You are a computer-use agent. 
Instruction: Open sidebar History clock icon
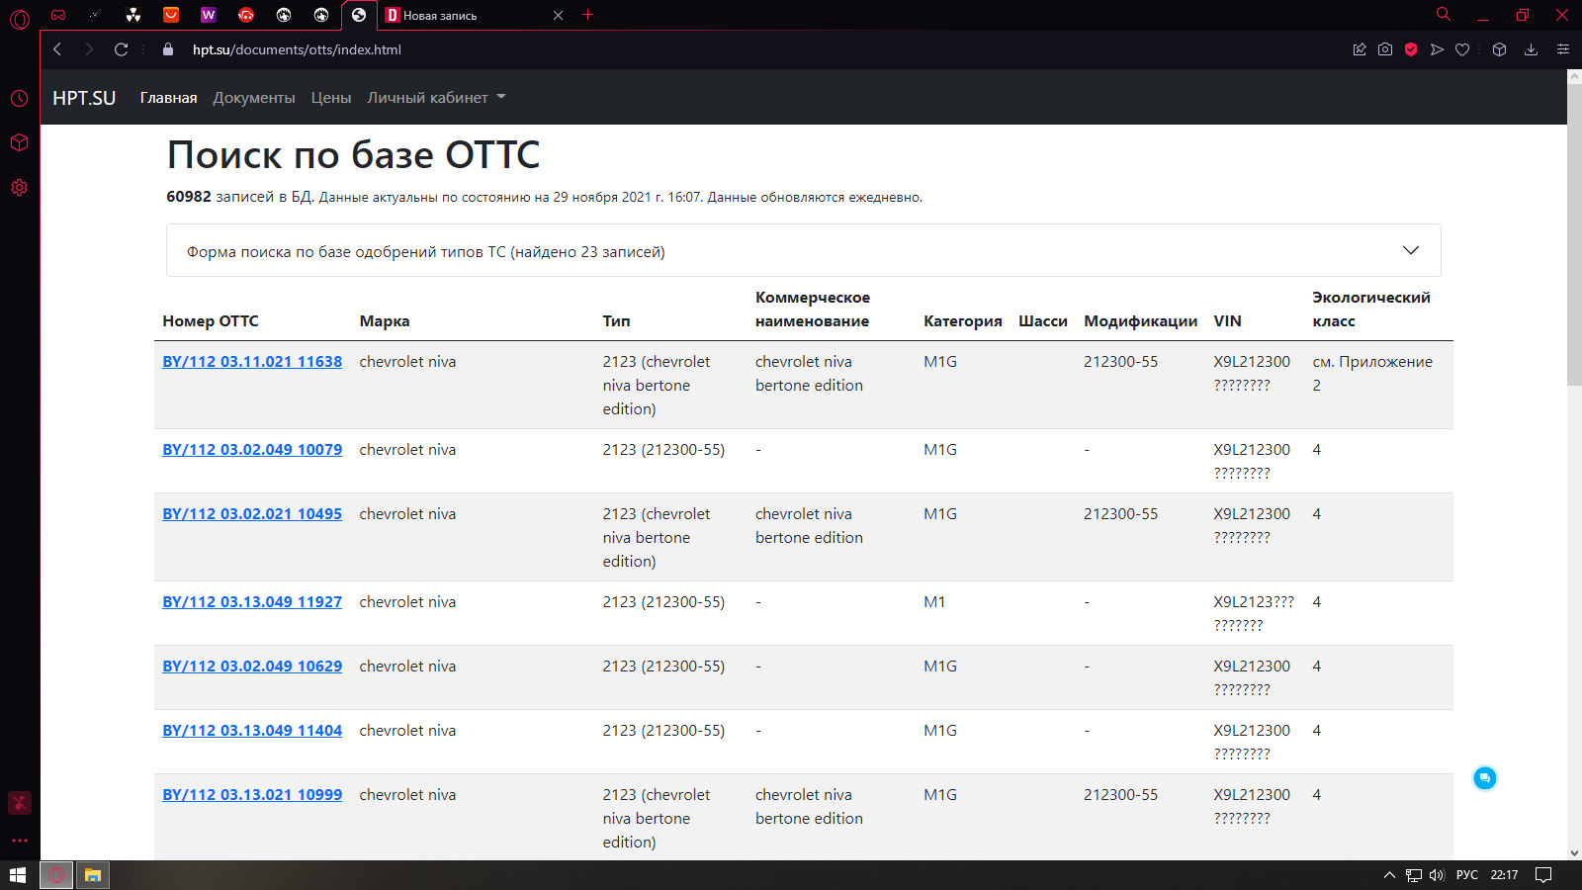tap(19, 98)
